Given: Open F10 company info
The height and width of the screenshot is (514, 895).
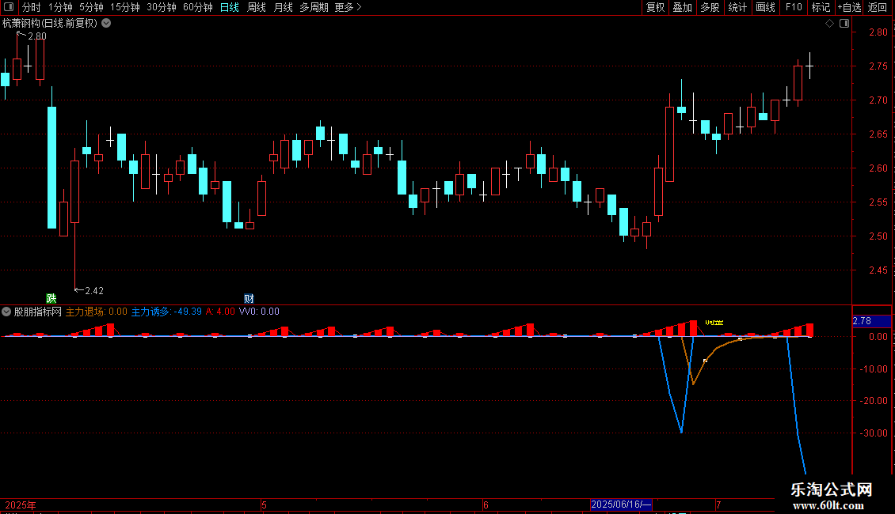Looking at the screenshot, I should coord(794,7).
